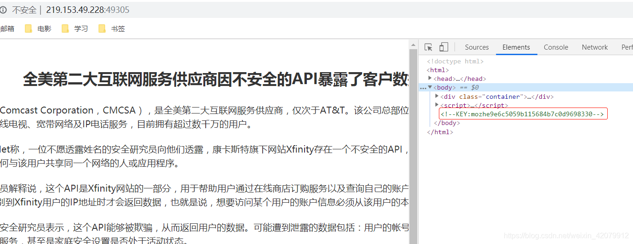Screen dimensions: 633x244
Task: Click the paragraph mentioning Comcast Corporation
Action: 204,117
